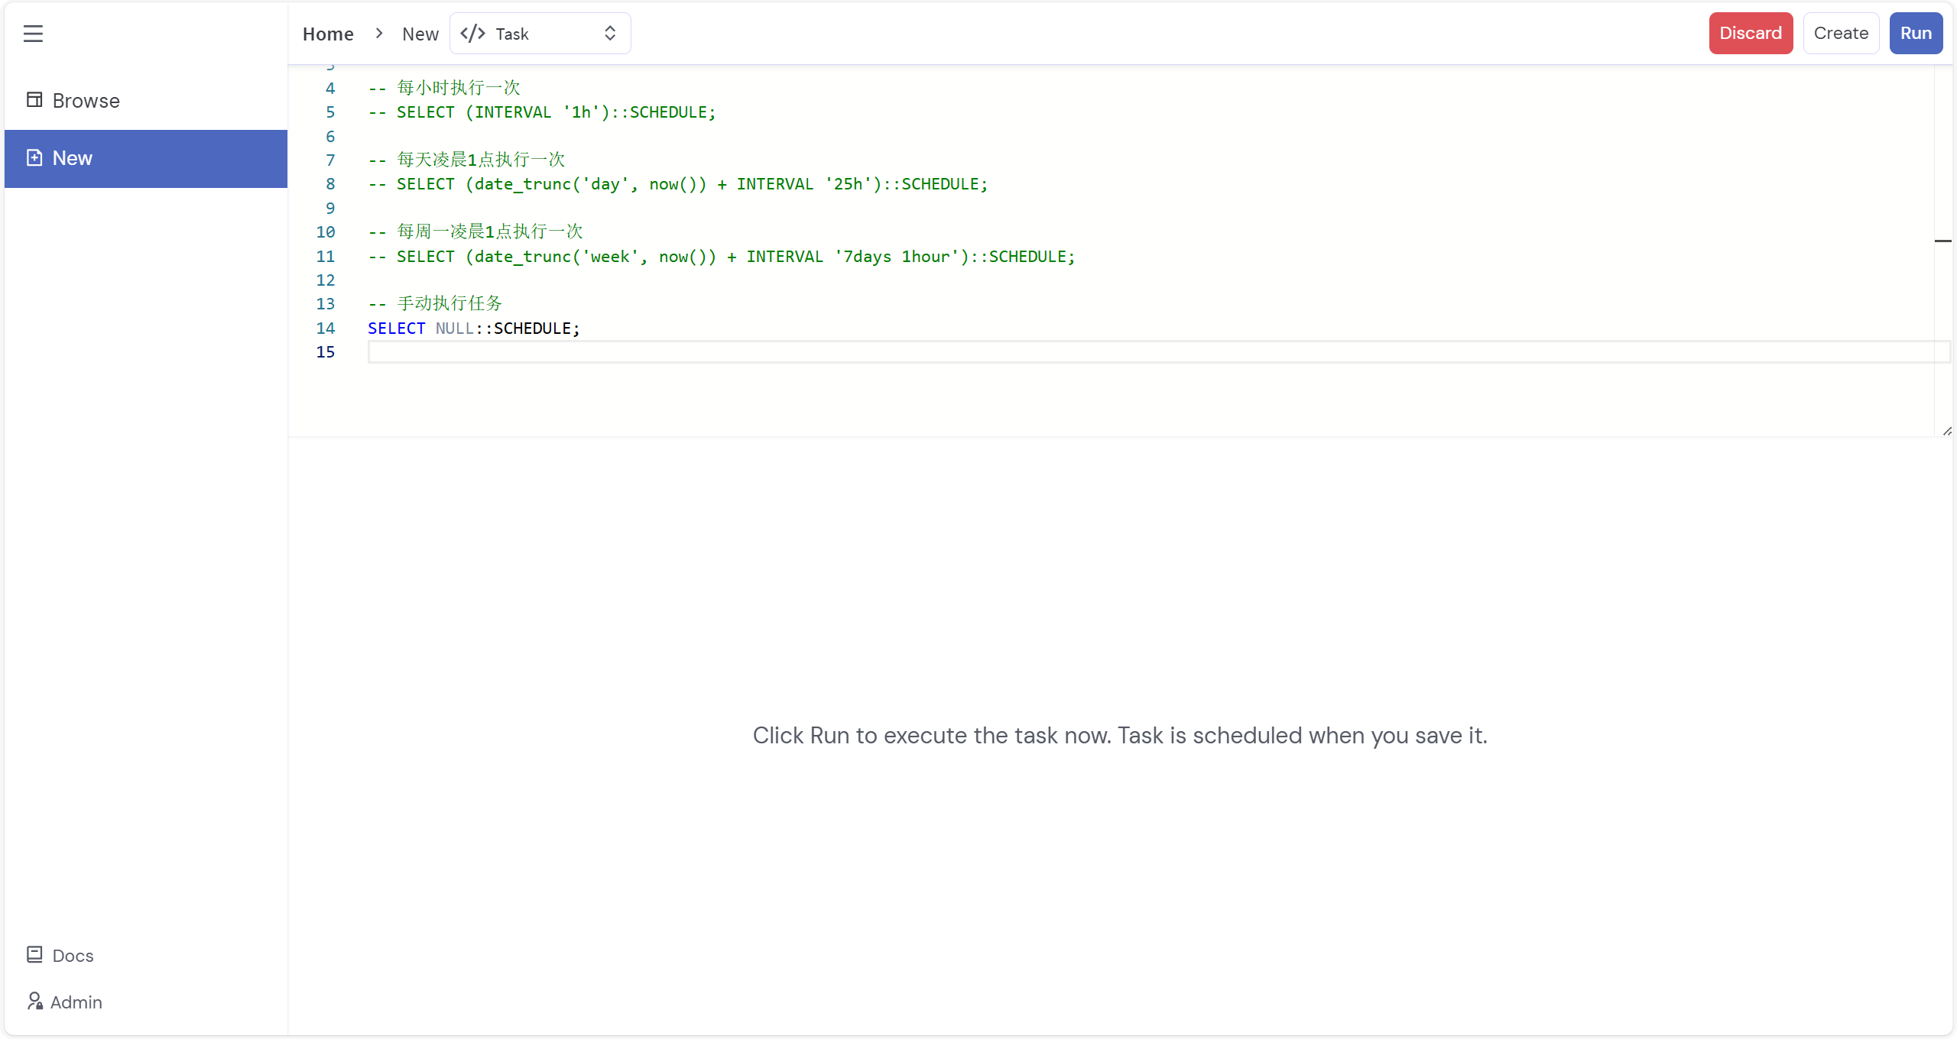
Task: Open the Admin link
Action: (76, 1002)
